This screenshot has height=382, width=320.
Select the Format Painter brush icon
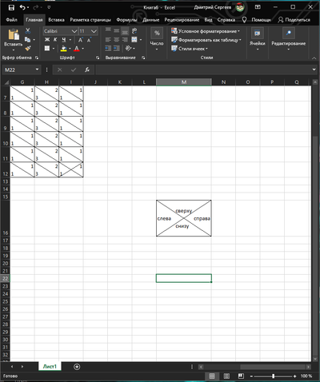pyautogui.click(x=28, y=48)
